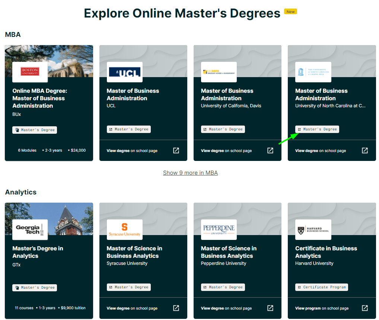
Task: Click the Pepperdine University logo
Action: coord(219,229)
